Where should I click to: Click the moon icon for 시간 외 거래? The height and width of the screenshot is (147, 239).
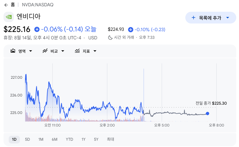tap(110, 37)
